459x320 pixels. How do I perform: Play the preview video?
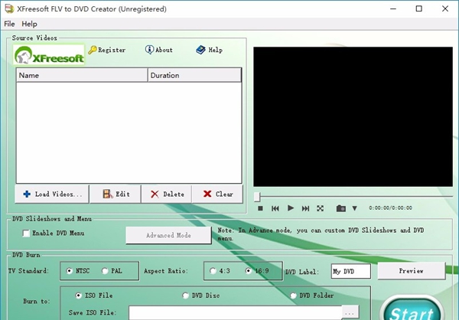pyautogui.click(x=291, y=208)
